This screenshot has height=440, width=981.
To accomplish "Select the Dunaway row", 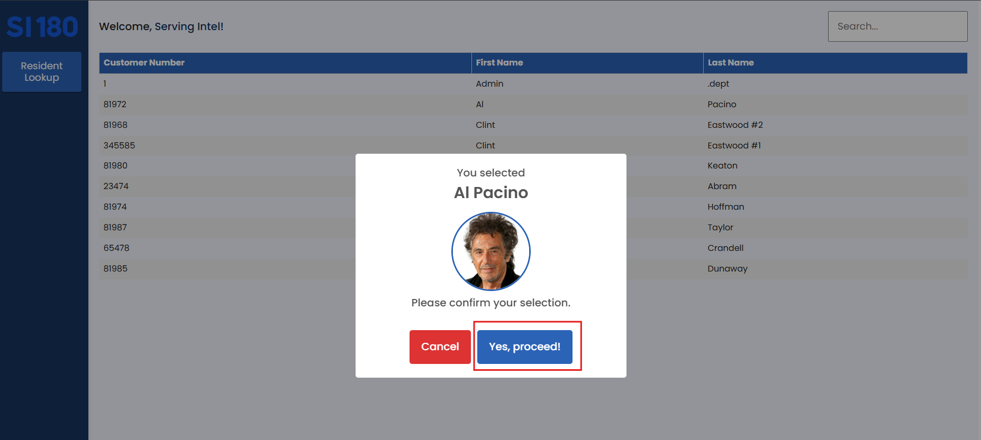I will coord(727,269).
